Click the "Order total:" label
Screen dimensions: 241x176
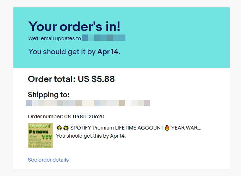51,79
